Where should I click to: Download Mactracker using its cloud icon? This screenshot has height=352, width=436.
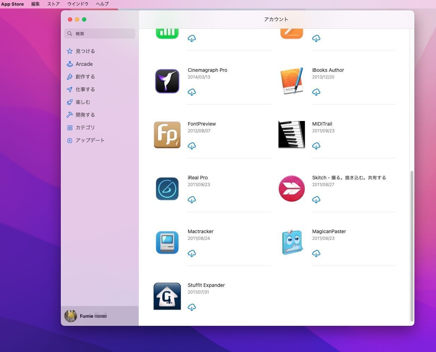click(x=192, y=254)
